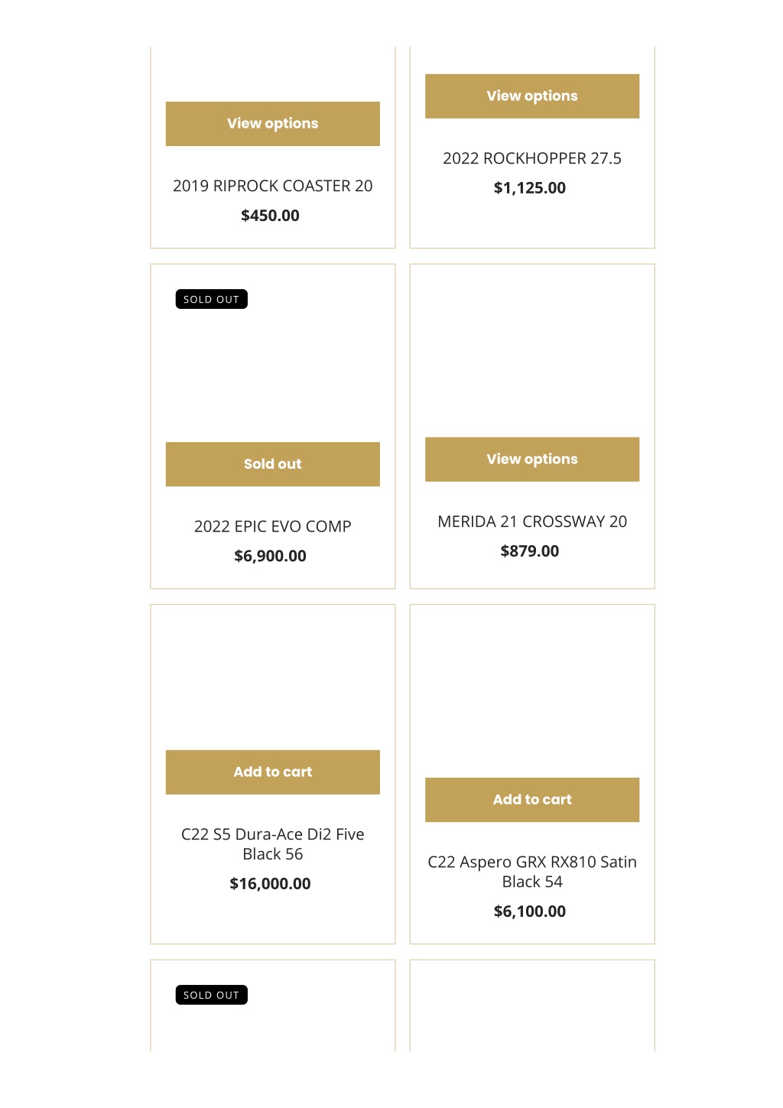Click the $1,125.00 price
783x1108 pixels.
pyautogui.click(x=530, y=188)
